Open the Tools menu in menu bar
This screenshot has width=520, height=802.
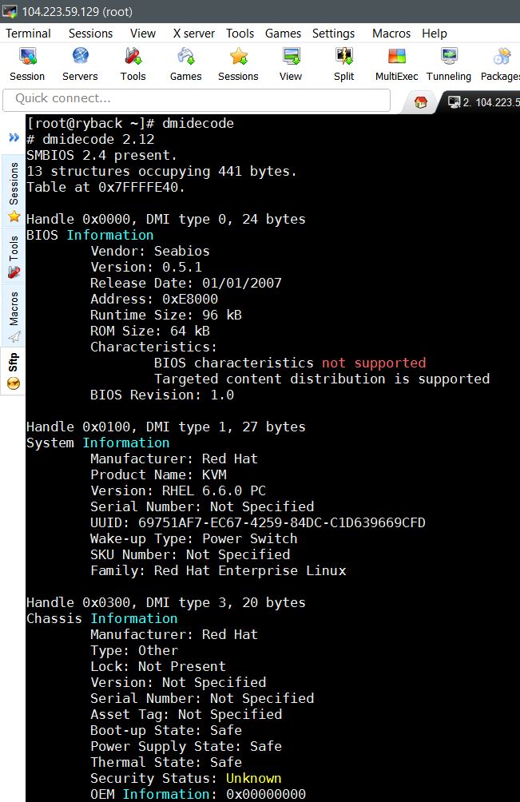point(240,34)
